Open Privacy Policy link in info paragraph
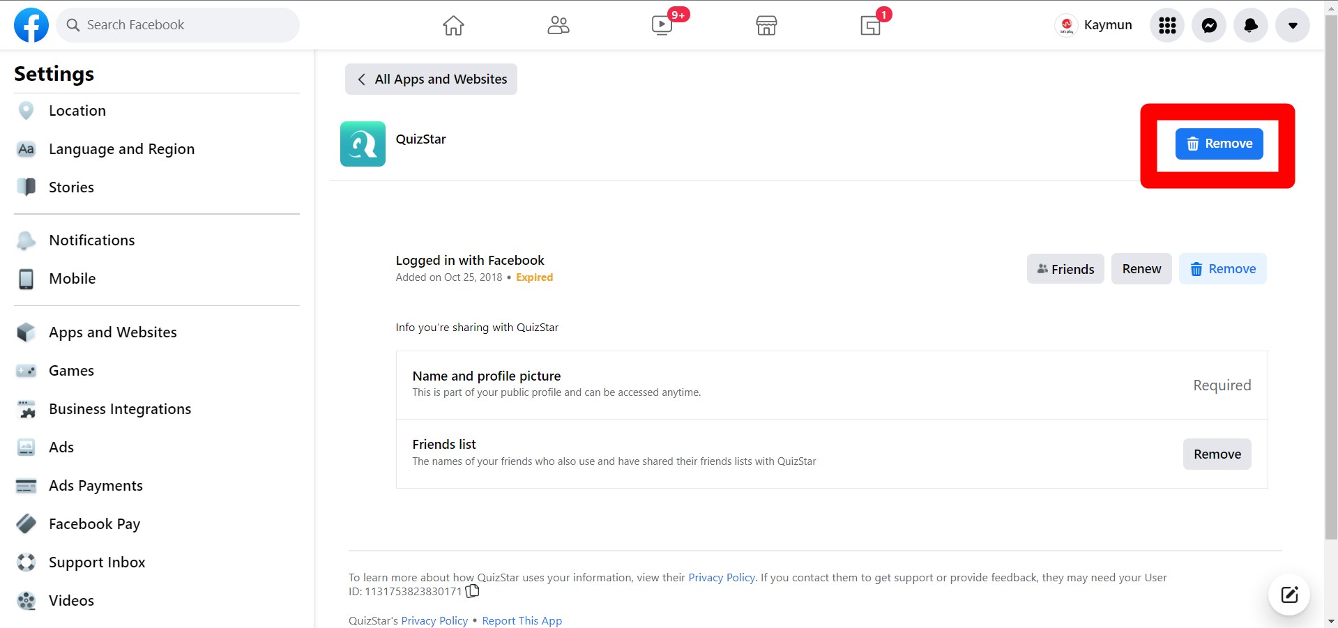 pyautogui.click(x=722, y=578)
